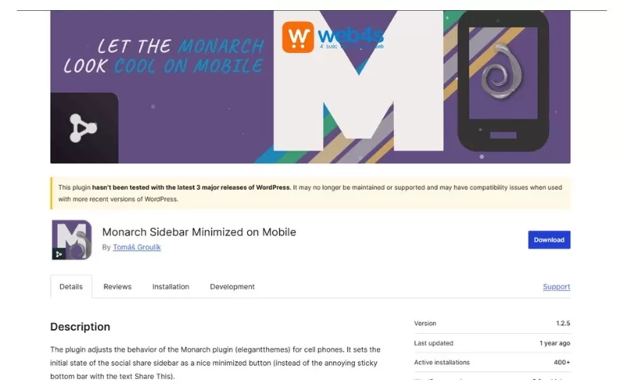Open the Support link

[556, 286]
